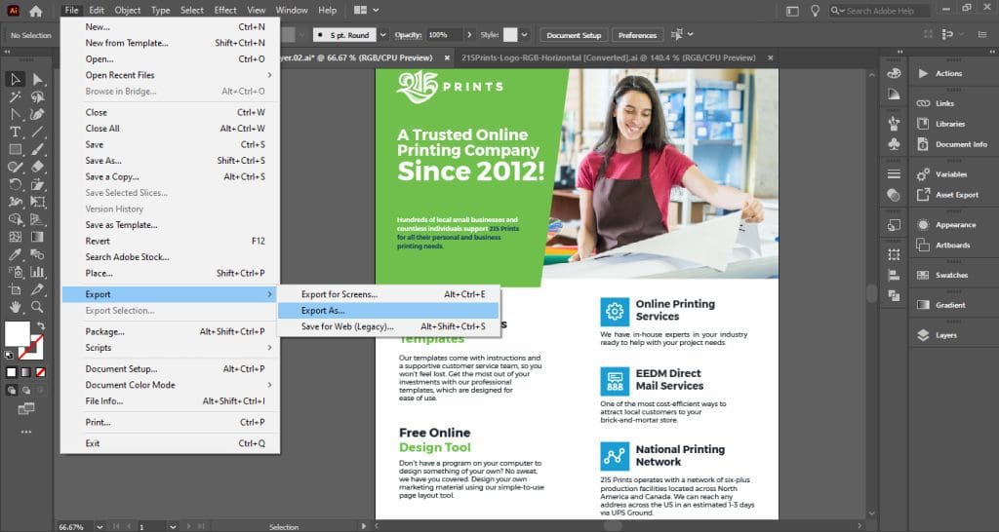Open the Swatches panel
This screenshot has width=999, height=532.
pyautogui.click(x=953, y=275)
